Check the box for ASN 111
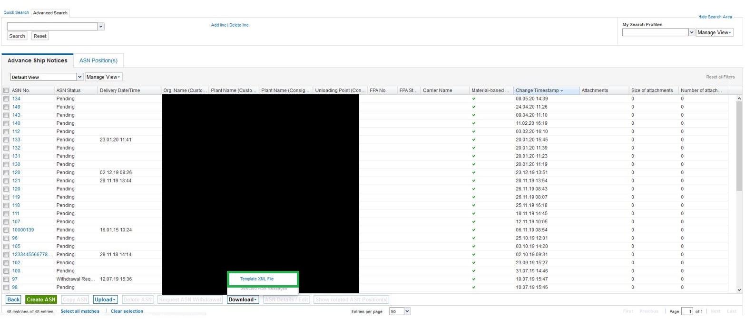The width and height of the screenshot is (745, 319). 6,213
